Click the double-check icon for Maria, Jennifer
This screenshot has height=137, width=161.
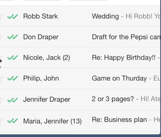(x=13, y=121)
